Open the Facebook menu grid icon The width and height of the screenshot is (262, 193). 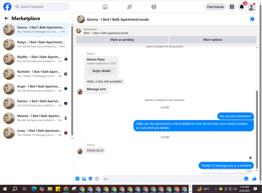(x=232, y=7)
